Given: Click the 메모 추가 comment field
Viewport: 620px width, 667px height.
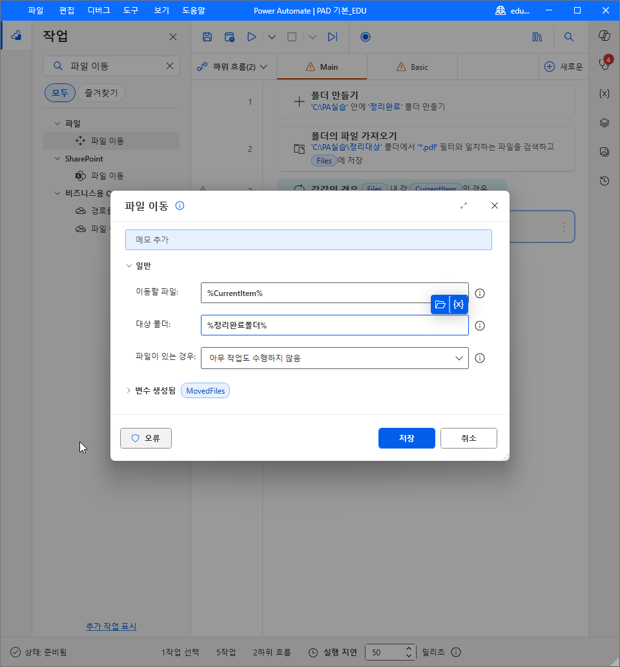Looking at the screenshot, I should [x=309, y=240].
